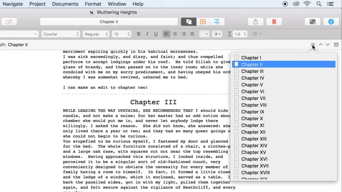Screen dimensions: 342x192
Task: Open the Courier font family dropdown
Action: click(60, 34)
